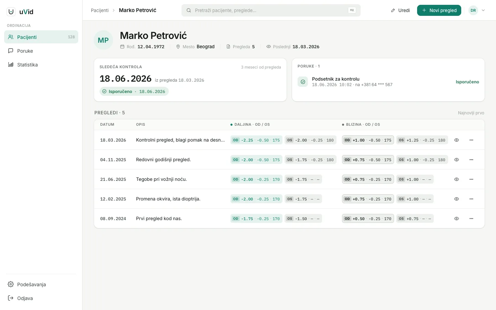The width and height of the screenshot is (496, 310).
Task: Go to Statistika section
Action: point(41,64)
